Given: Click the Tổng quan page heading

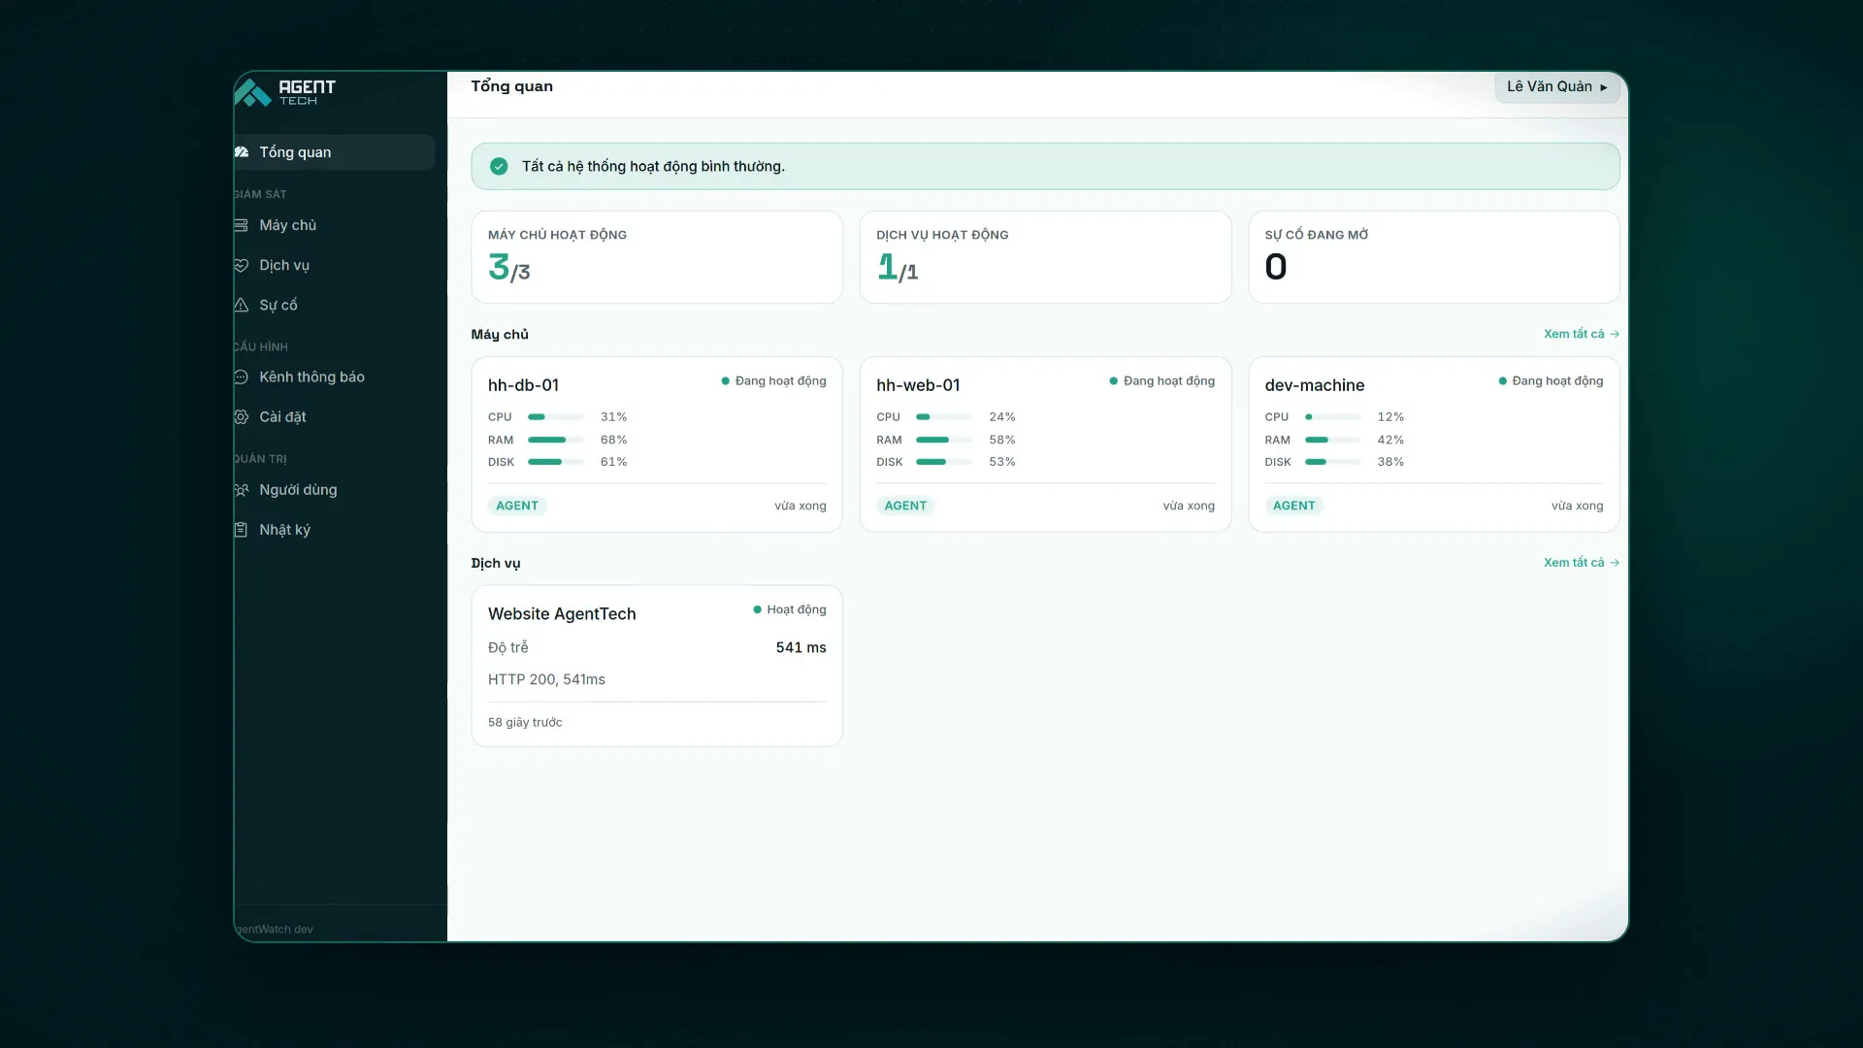Looking at the screenshot, I should coord(512,86).
